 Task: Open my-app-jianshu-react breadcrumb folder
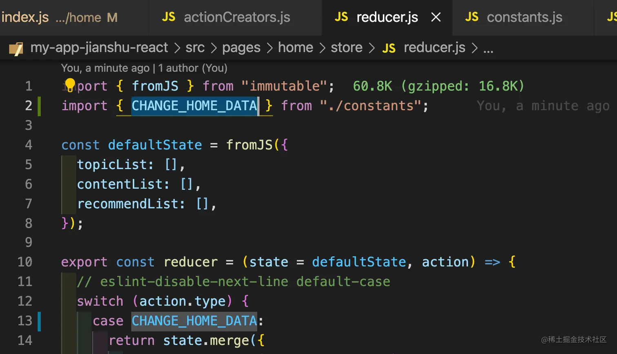pos(99,48)
